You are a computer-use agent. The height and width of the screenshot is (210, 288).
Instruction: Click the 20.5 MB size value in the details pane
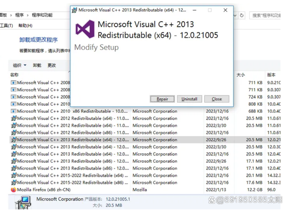tap(114, 205)
